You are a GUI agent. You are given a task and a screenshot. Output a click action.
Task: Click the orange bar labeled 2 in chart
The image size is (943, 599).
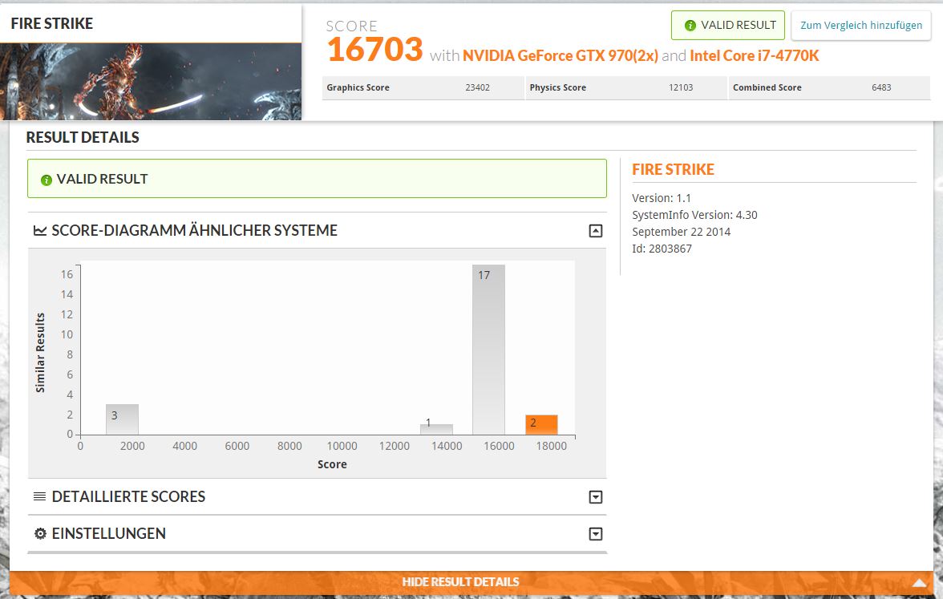pos(541,425)
